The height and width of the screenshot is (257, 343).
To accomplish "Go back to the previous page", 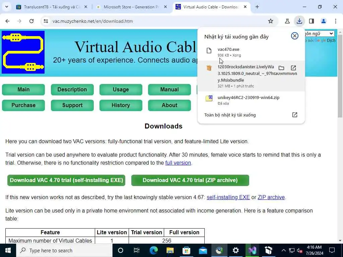I will 7,21.
